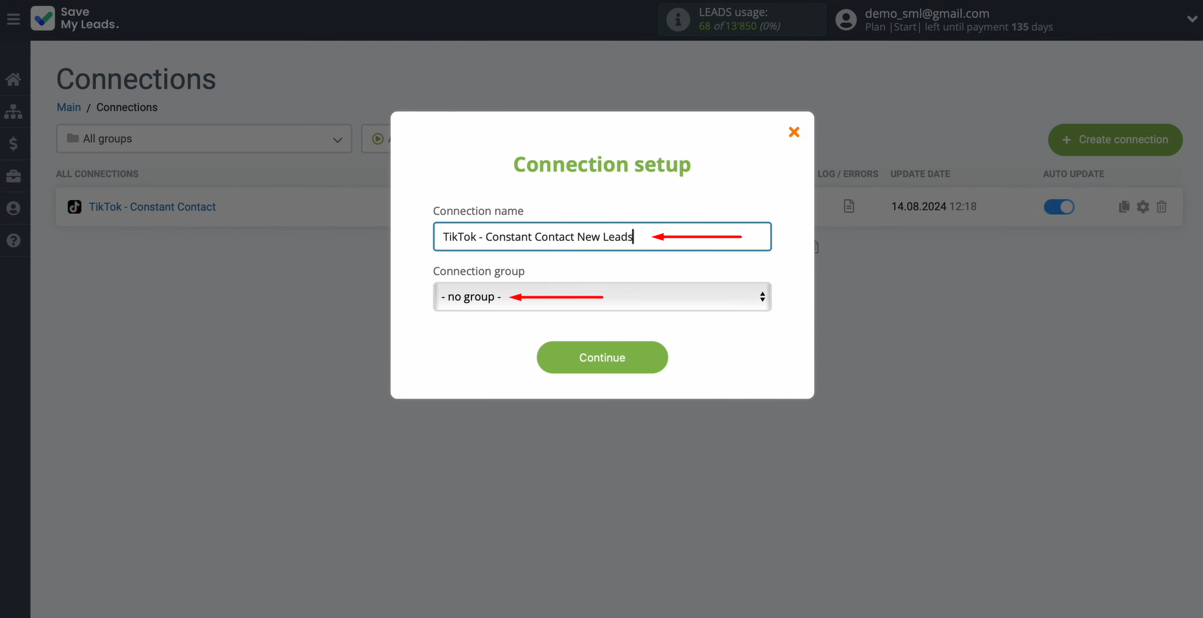Expand the account chevron at top right
This screenshot has height=618, width=1203.
point(1192,18)
